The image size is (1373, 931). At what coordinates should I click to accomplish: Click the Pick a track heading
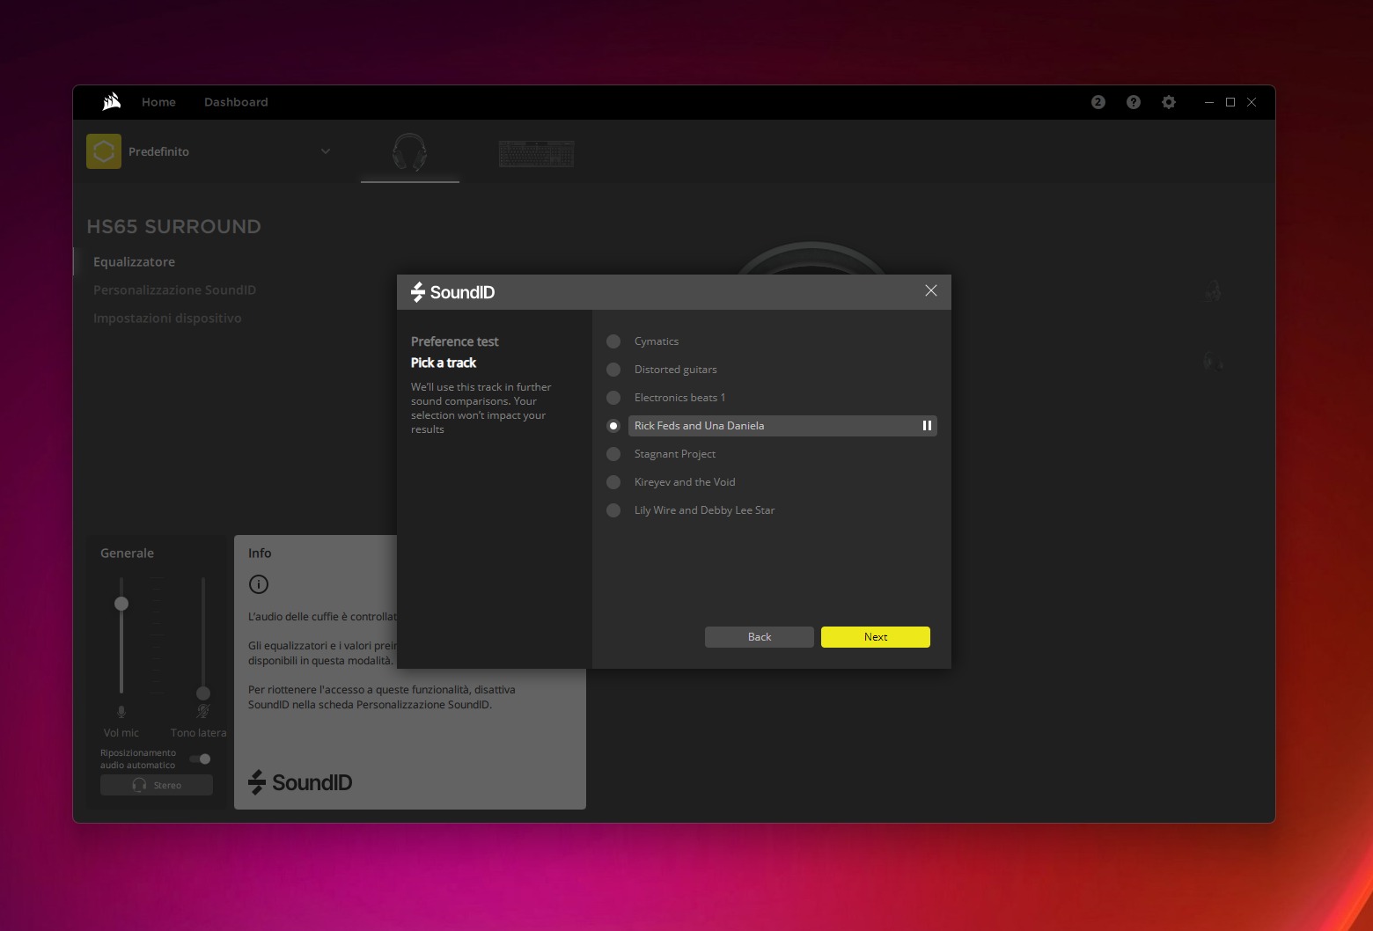(x=444, y=363)
